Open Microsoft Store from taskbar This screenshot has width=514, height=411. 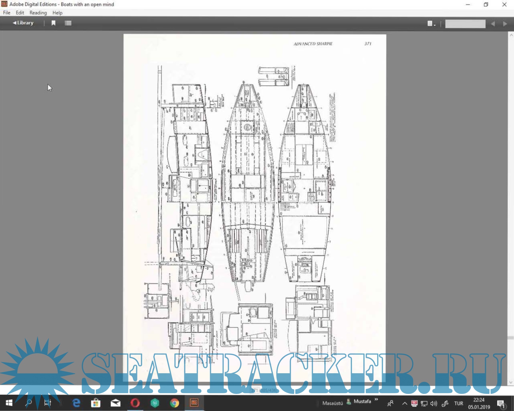point(96,403)
